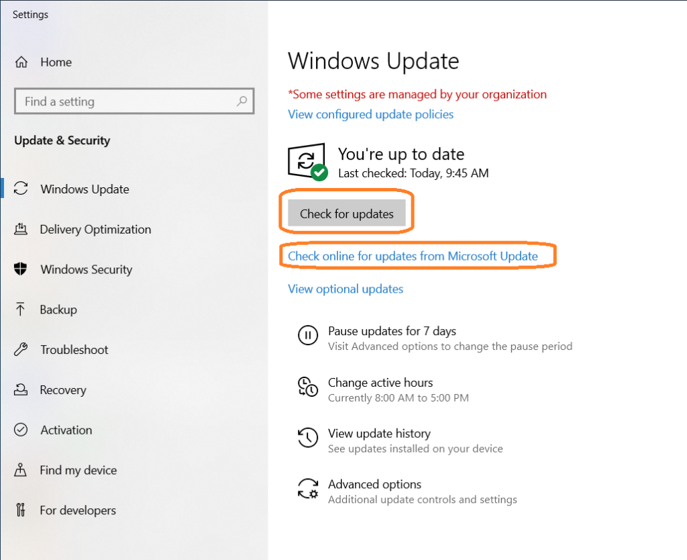Open Backup settings via its icon
The image size is (687, 560).
21,310
